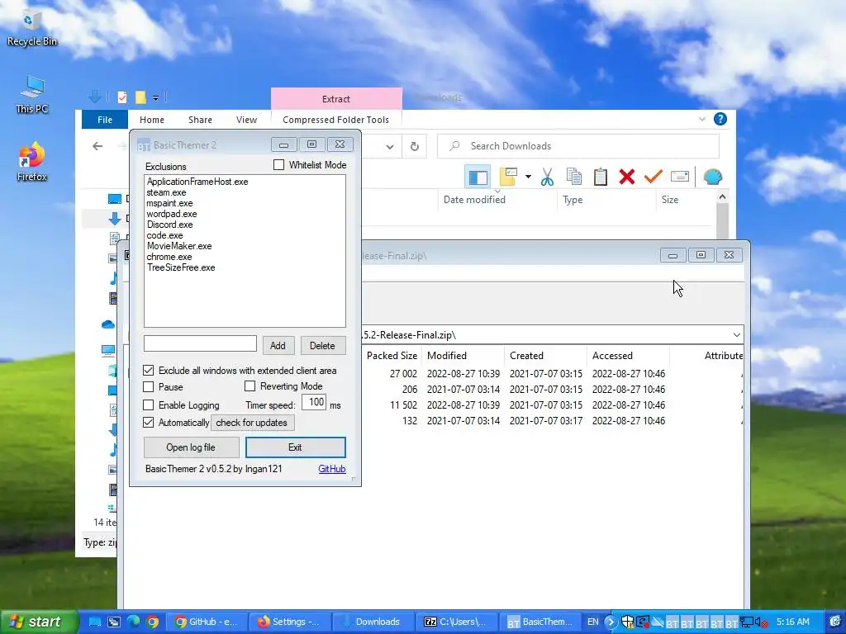
Task: Switch to GitHub Chrome taskbar button
Action: pyautogui.click(x=206, y=622)
